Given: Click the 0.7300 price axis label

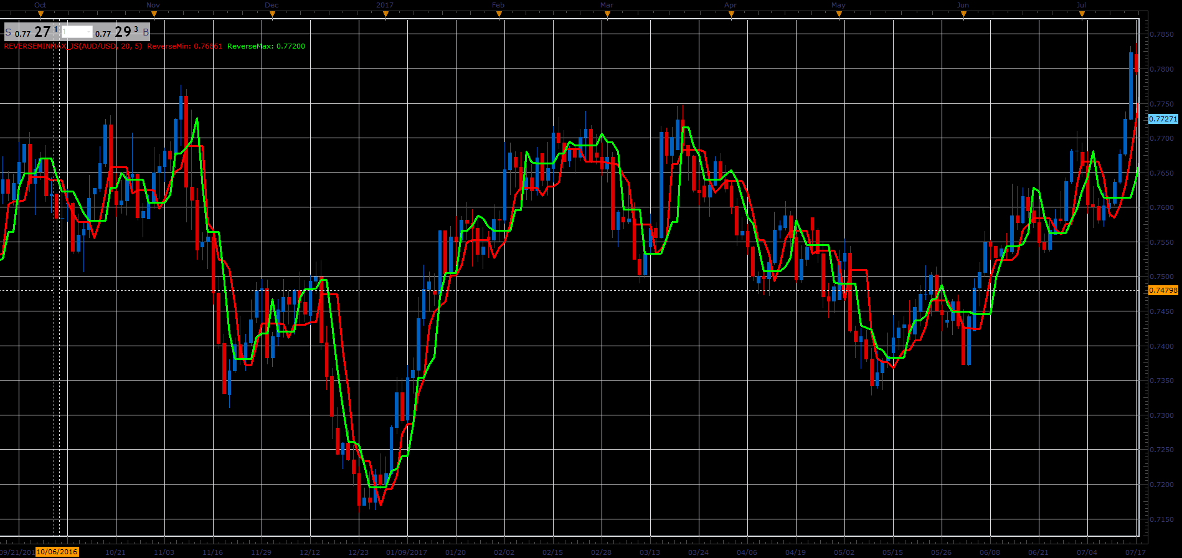Looking at the screenshot, I should tap(1162, 415).
